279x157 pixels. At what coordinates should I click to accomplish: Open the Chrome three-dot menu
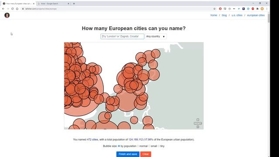(267, 9)
